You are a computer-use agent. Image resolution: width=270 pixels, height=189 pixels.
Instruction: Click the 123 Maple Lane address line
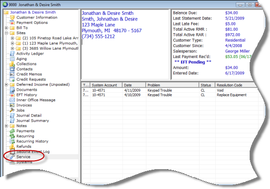click(x=98, y=25)
